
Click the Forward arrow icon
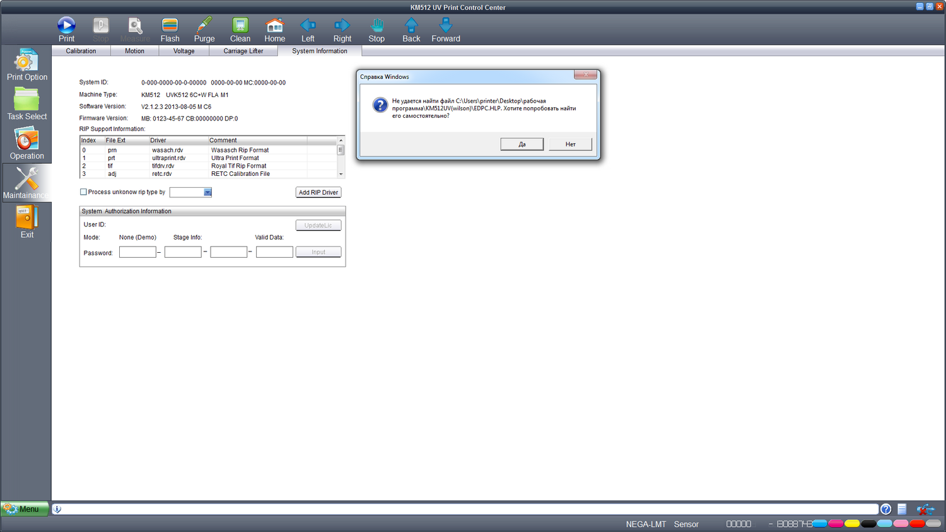(446, 25)
